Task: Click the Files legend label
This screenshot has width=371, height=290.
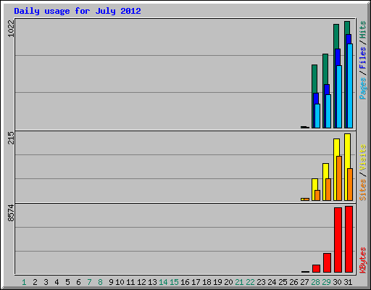Action: [x=363, y=58]
